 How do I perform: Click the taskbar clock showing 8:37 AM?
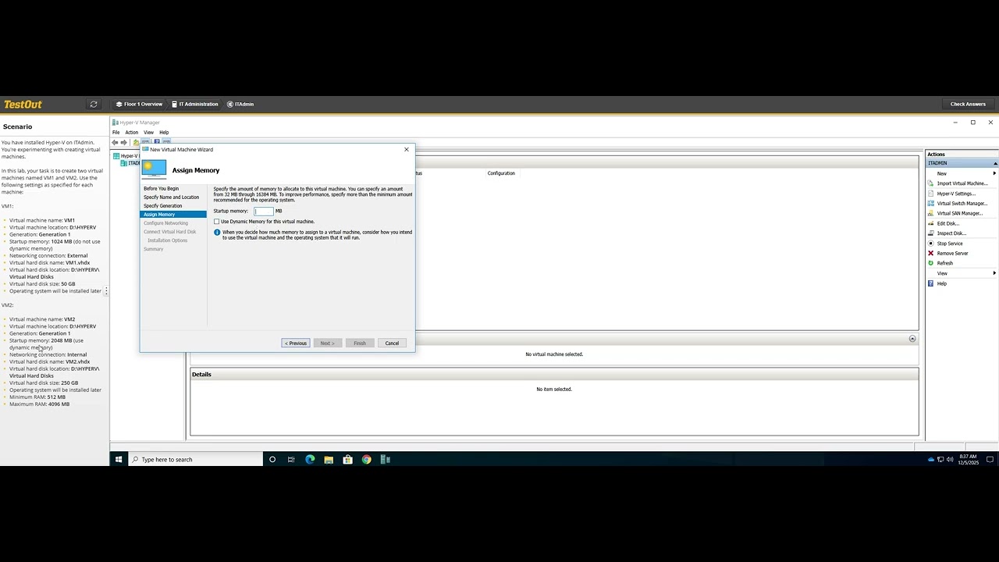968,460
